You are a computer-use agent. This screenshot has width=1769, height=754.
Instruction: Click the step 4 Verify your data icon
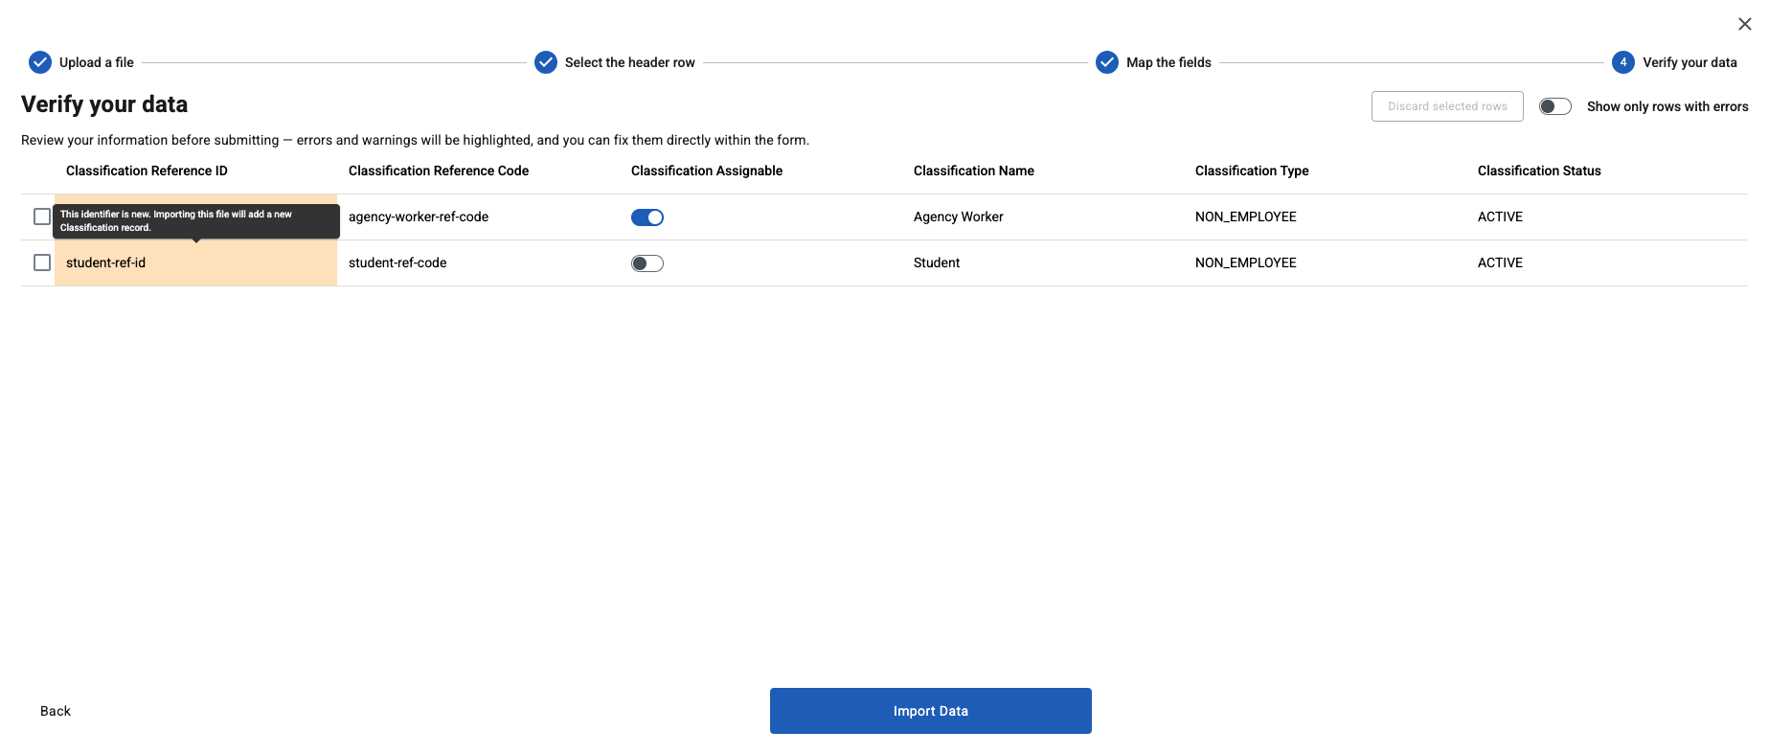1623,62
